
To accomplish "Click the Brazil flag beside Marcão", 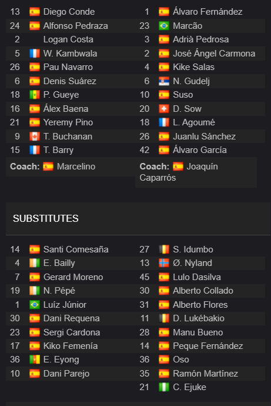I will [x=164, y=26].
